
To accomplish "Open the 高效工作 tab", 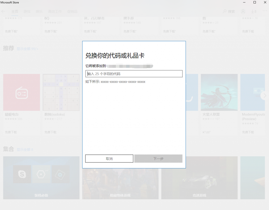I will 55,12.
